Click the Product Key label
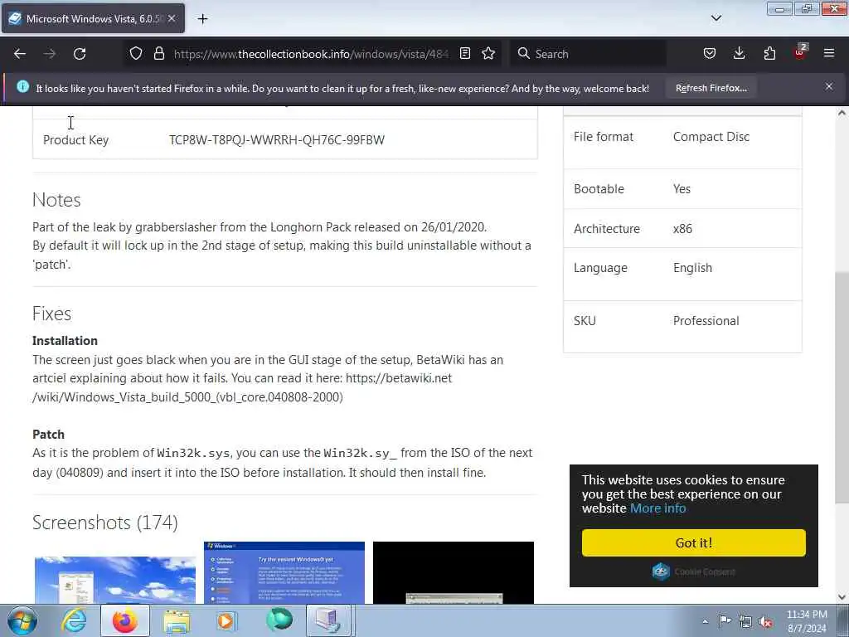The image size is (849, 637). (x=75, y=139)
